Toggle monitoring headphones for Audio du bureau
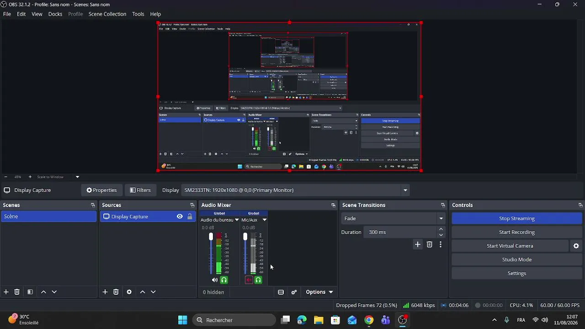 (224, 280)
